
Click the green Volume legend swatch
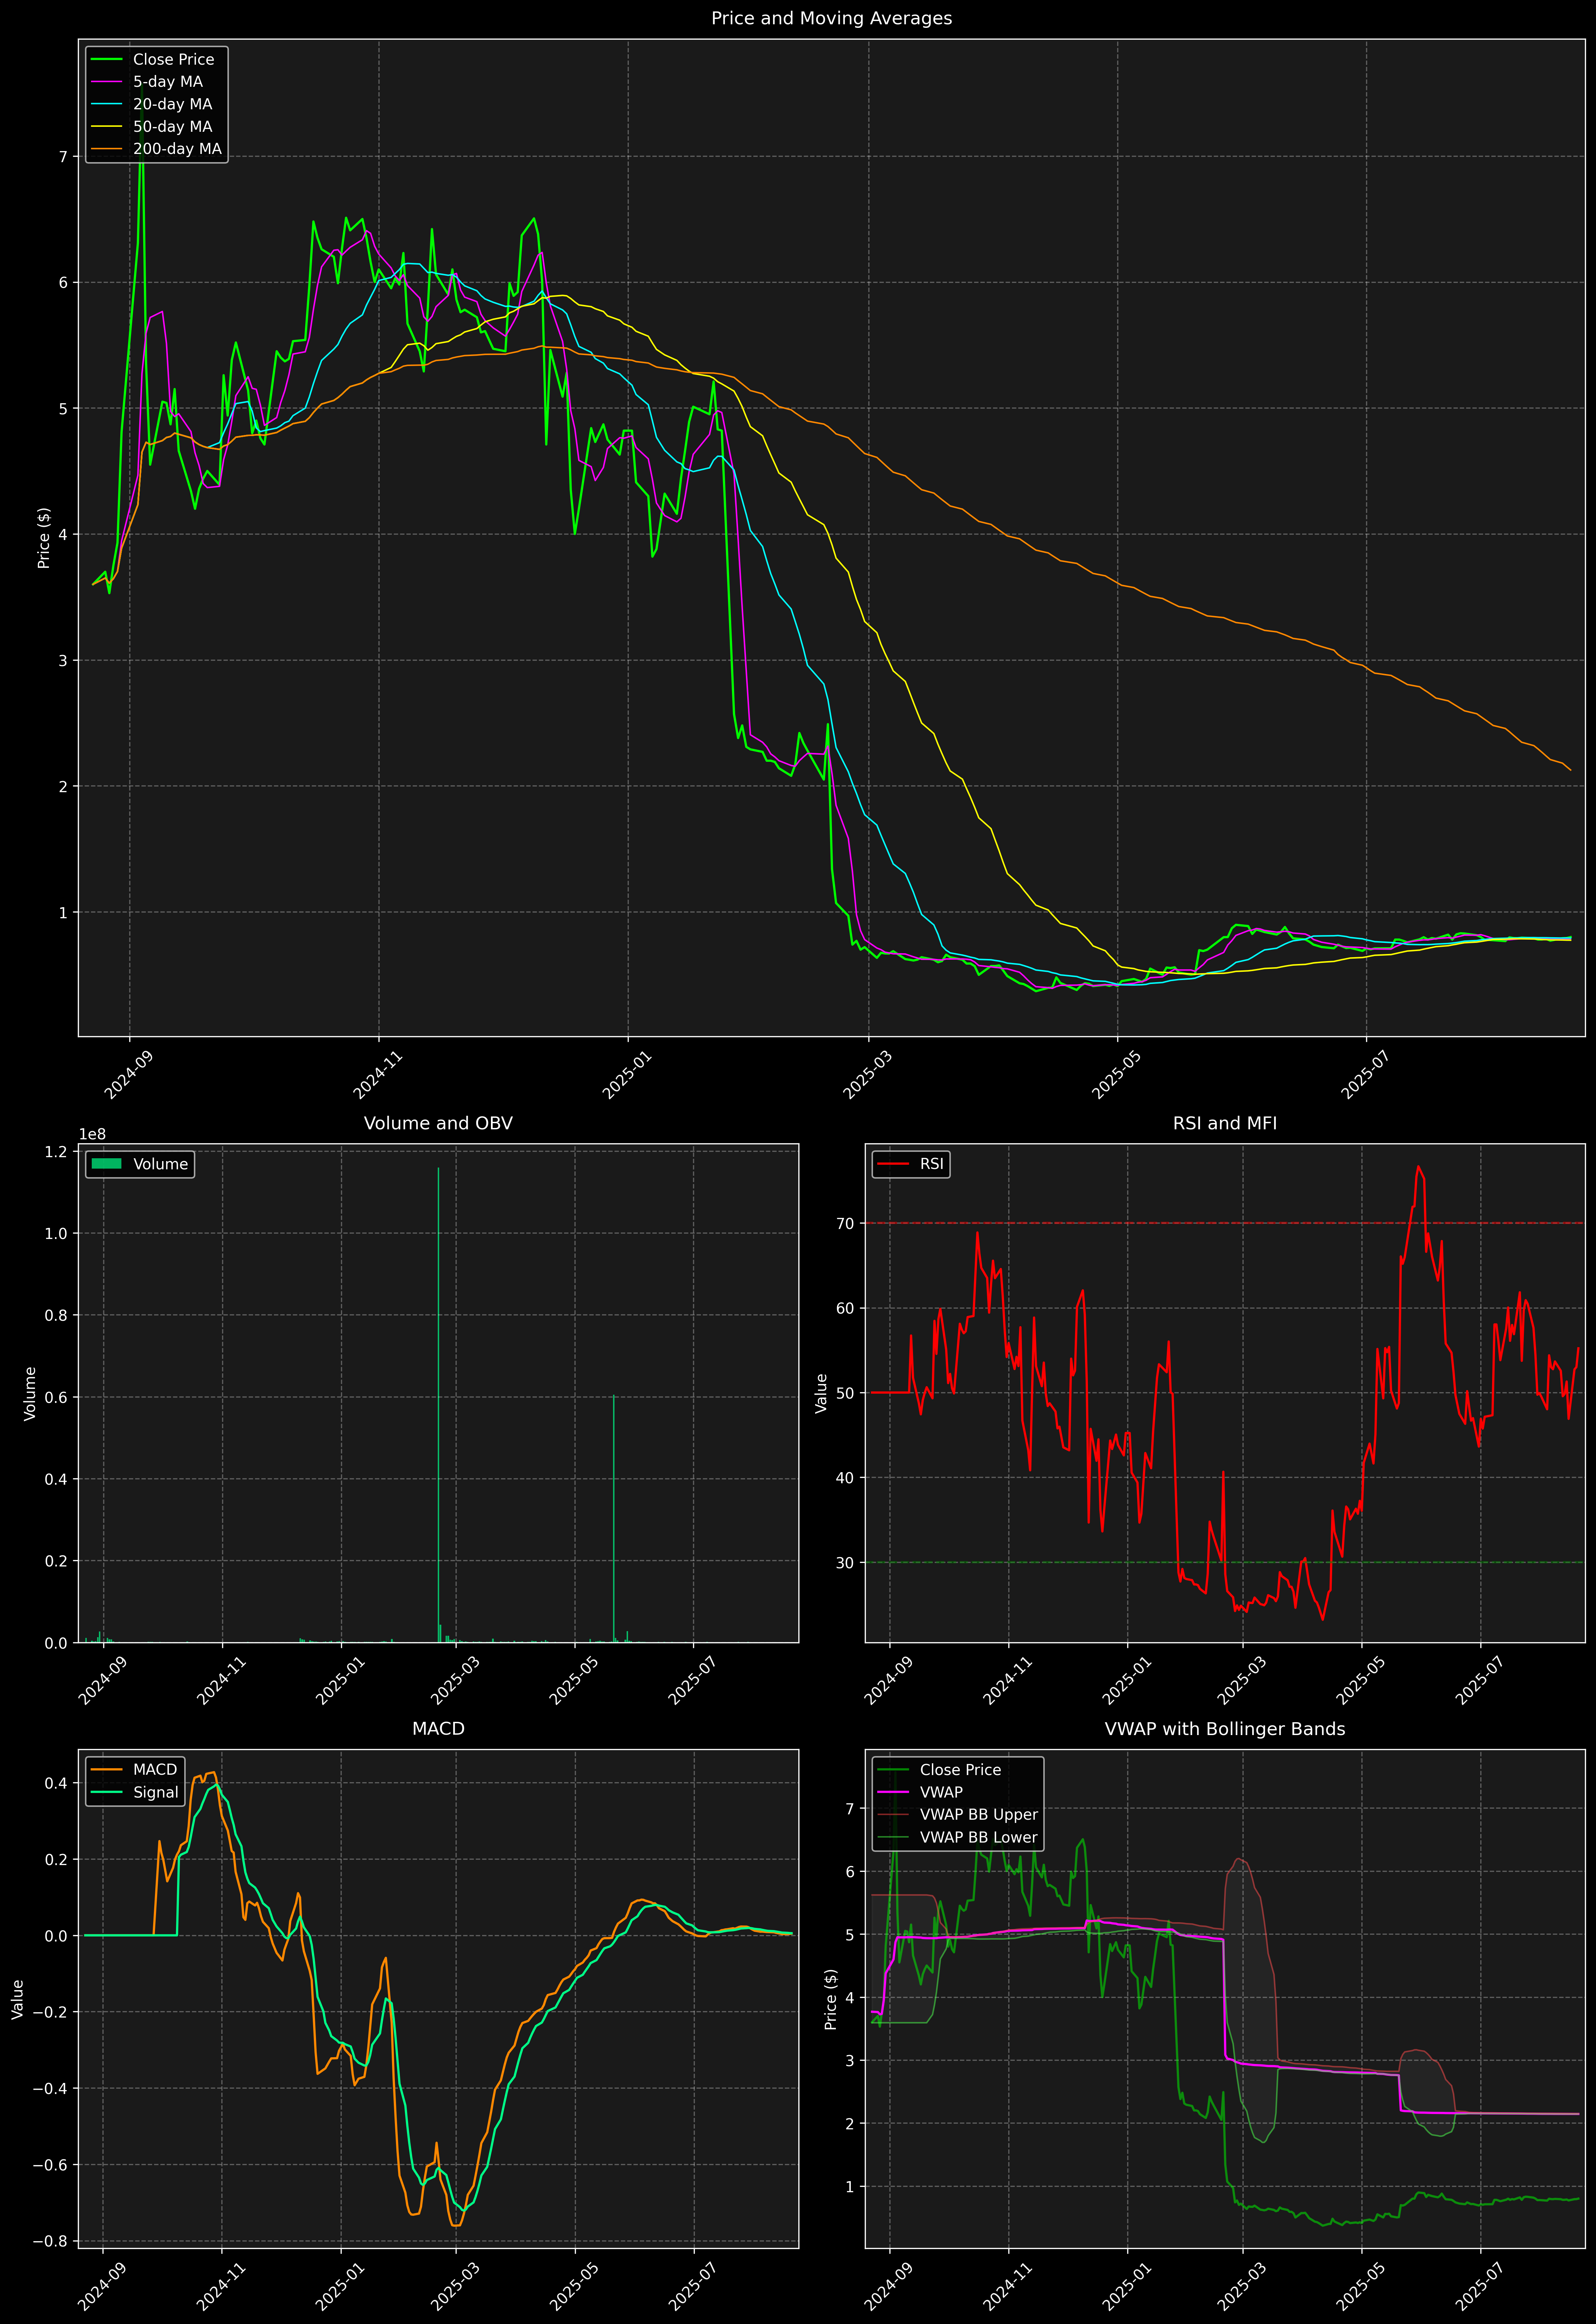[106, 1164]
